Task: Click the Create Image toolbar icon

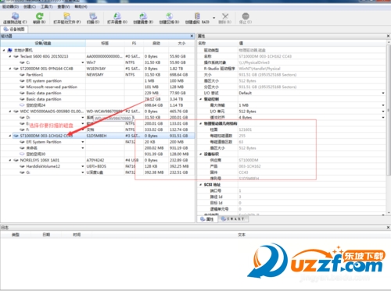Action: click(x=143, y=18)
